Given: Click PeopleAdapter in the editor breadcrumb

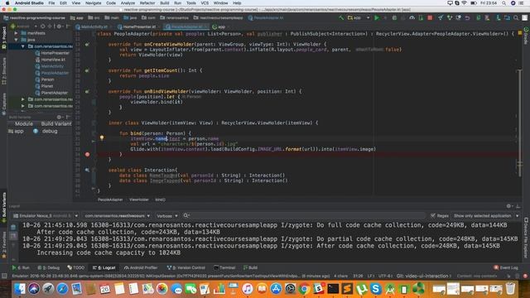Looking at the screenshot, I should [x=110, y=199].
